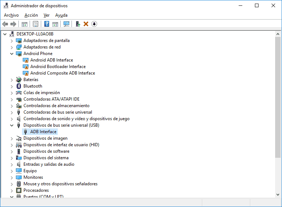This screenshot has height=207, width=282.
Task: Click the Dispositivos de interfaz de usuario icon
Action: click(19, 145)
